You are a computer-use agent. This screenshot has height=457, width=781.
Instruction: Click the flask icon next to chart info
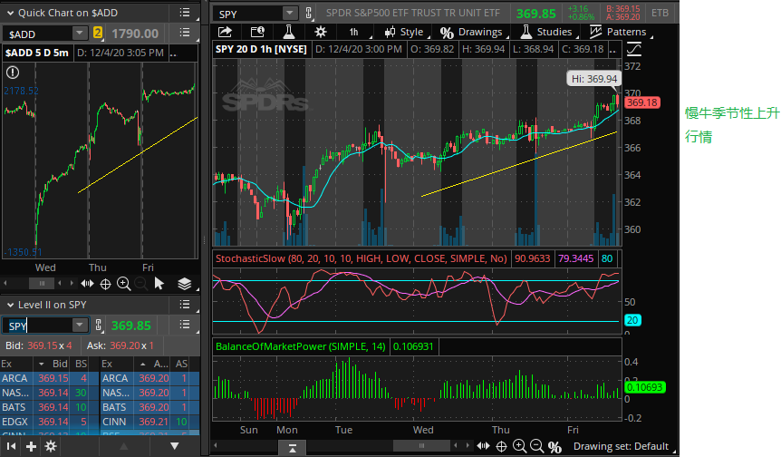[289, 32]
